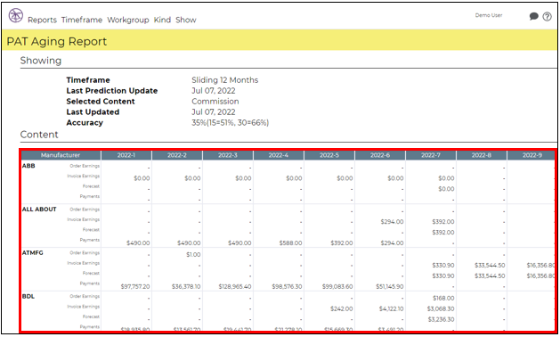This screenshot has width=560, height=337.
Task: Open the chat bubble messages icon
Action: point(533,16)
